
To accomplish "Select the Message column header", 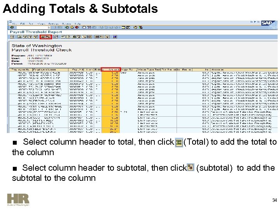I will click(x=244, y=70).
